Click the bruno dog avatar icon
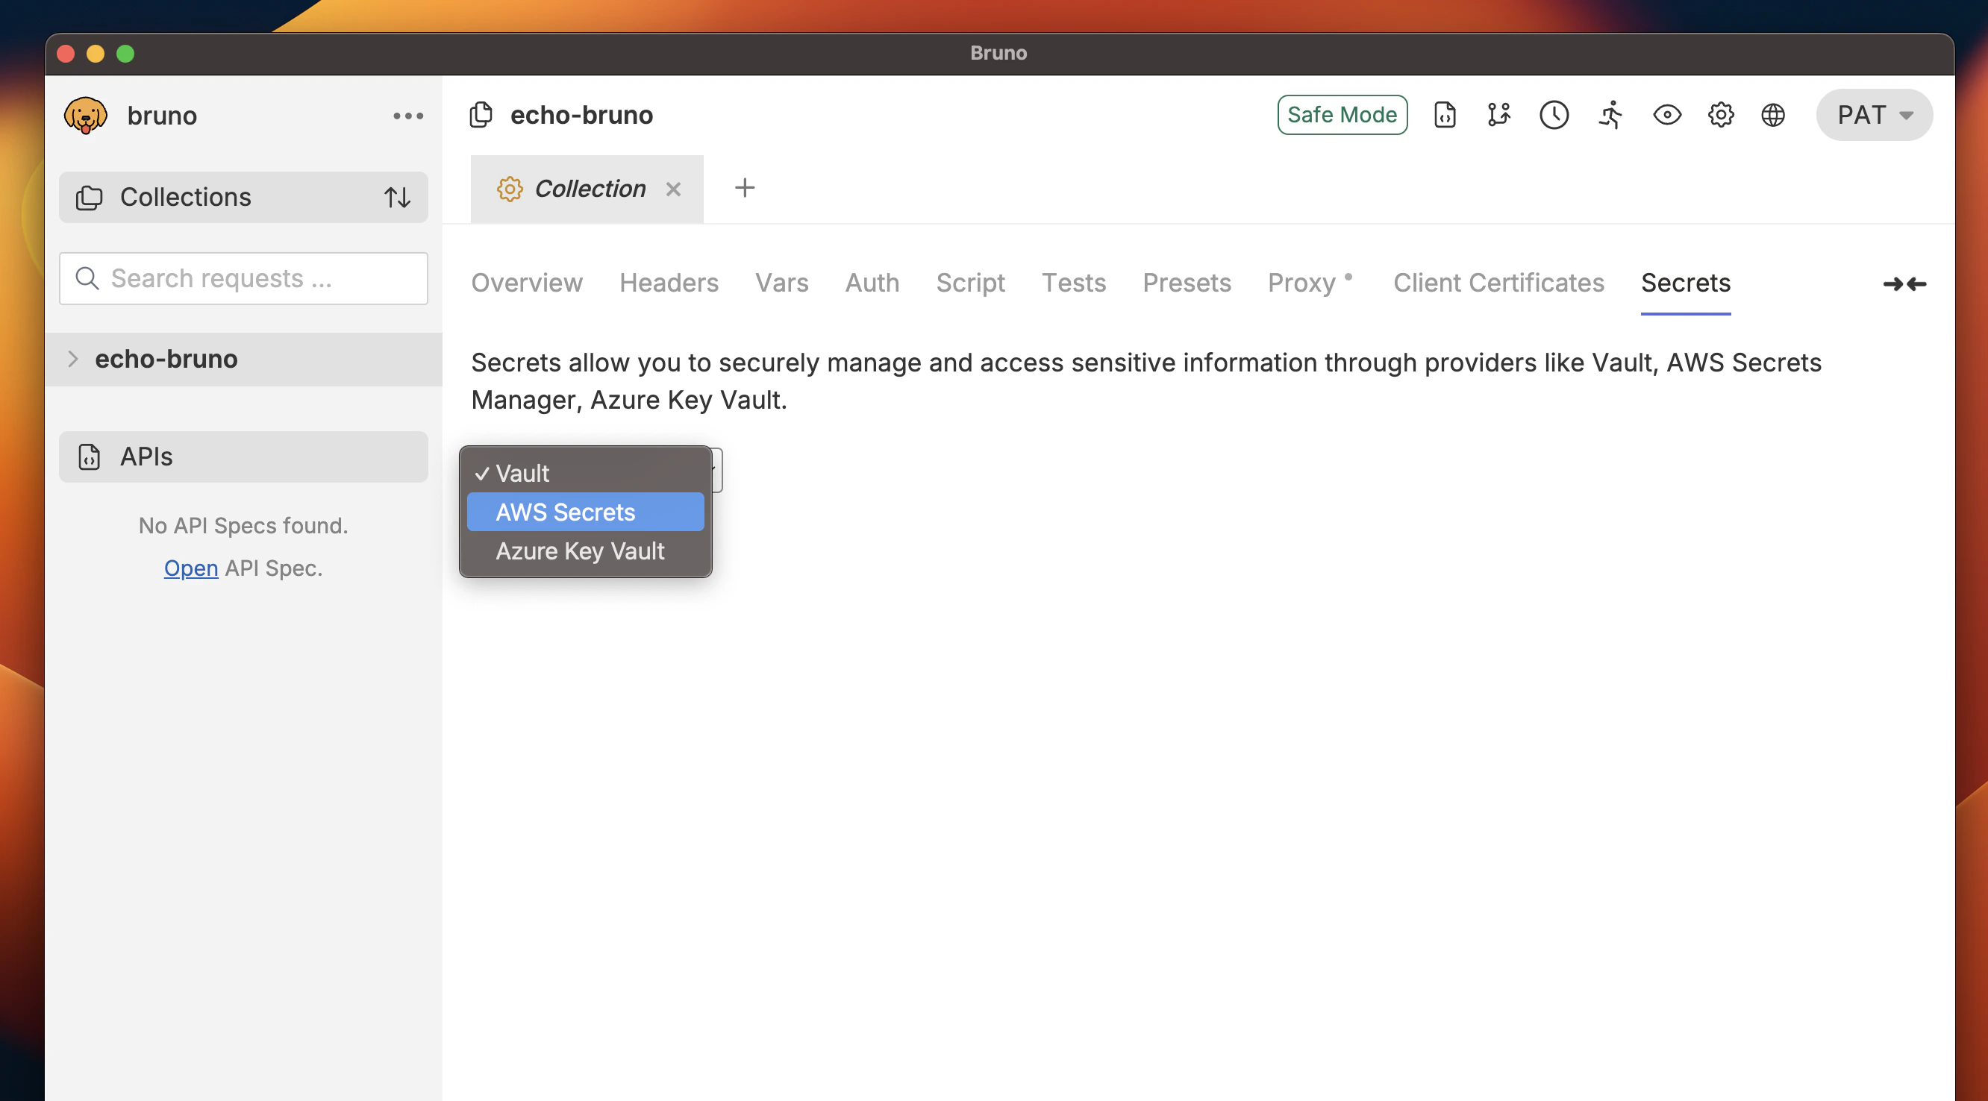Screen dimensions: 1988x1101 click(x=86, y=115)
